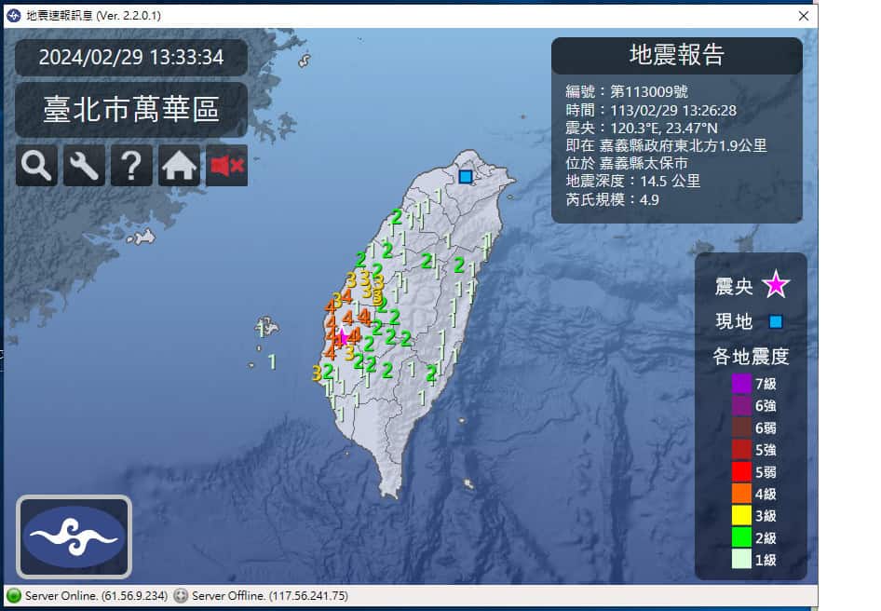This screenshot has width=881, height=611.
Task: Click the Server Online (61.56.9.234) text
Action: (x=96, y=596)
